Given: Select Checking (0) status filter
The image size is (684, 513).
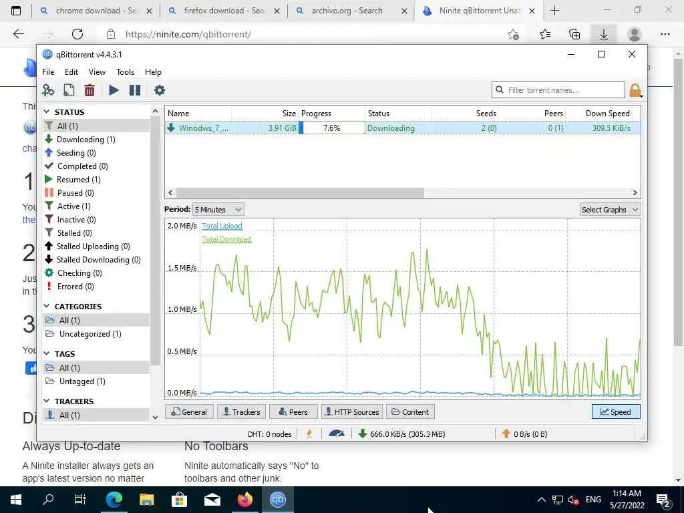Looking at the screenshot, I should tap(79, 273).
